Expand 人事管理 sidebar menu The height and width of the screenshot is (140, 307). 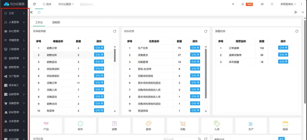(x=14, y=22)
